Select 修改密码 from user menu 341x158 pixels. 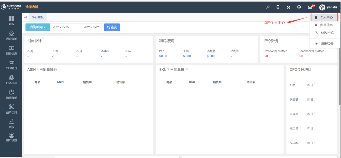pyautogui.click(x=324, y=33)
